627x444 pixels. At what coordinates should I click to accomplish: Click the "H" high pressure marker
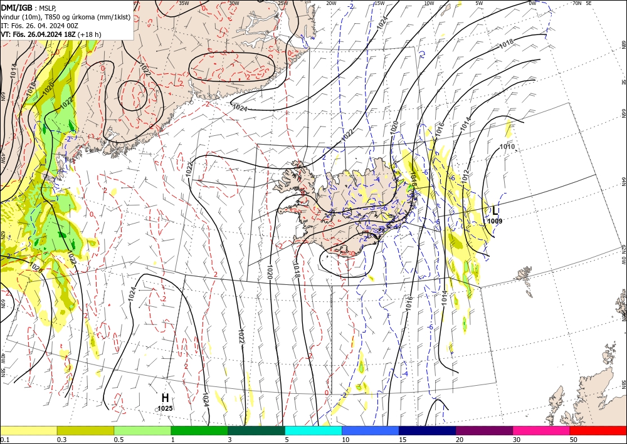tap(165, 398)
